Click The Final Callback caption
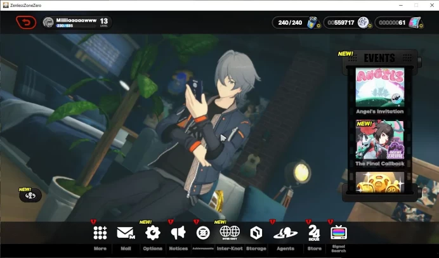The height and width of the screenshot is (258, 439). [x=379, y=164]
